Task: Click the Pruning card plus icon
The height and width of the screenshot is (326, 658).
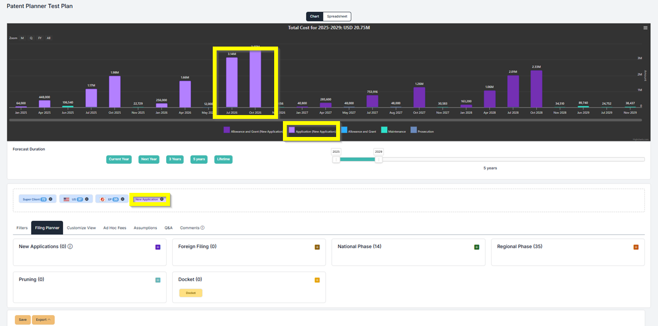Action: pyautogui.click(x=158, y=280)
